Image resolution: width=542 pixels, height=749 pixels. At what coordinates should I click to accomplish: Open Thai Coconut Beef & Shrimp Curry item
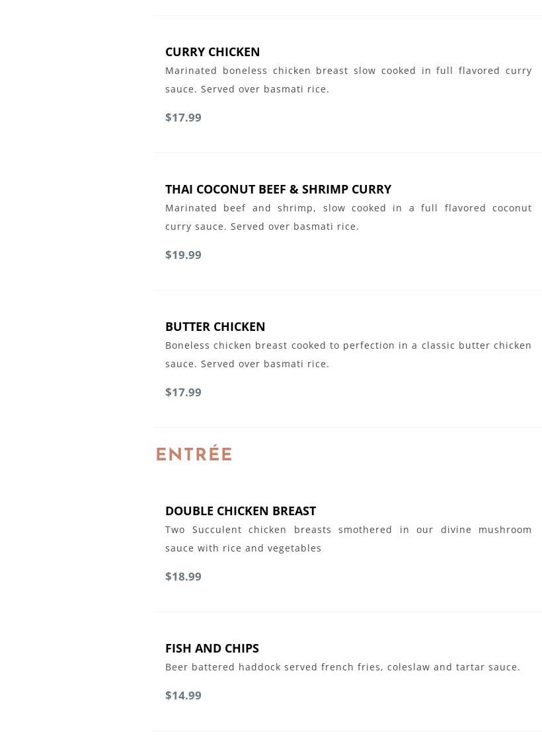pyautogui.click(x=278, y=189)
